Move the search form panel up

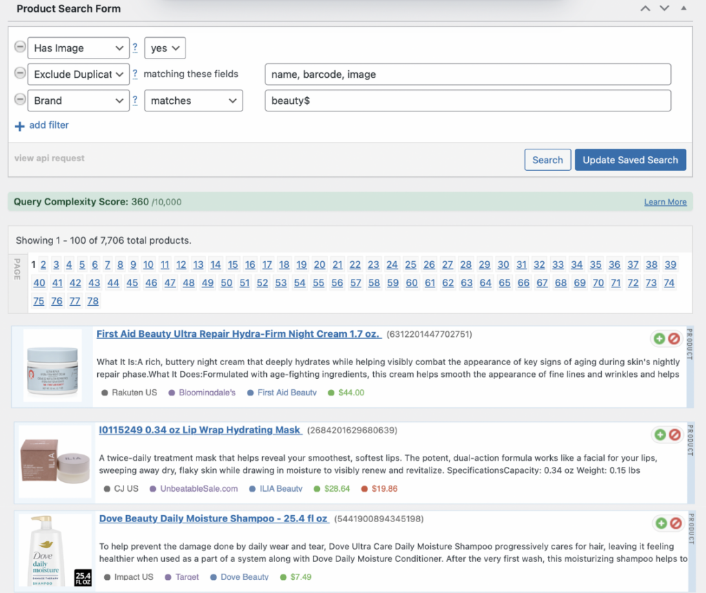click(x=645, y=8)
